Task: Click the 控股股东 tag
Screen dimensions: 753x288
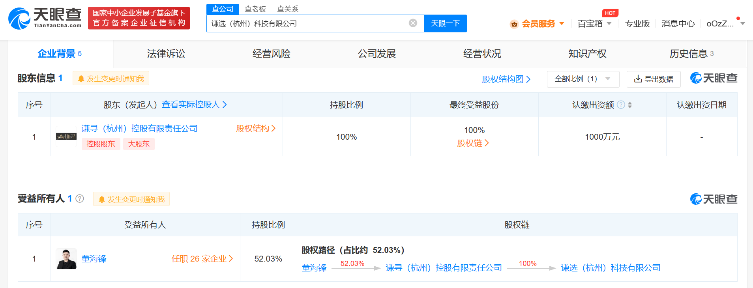Action: [x=101, y=144]
